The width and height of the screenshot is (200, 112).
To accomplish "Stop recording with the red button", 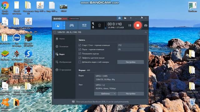I will point(138,26).
